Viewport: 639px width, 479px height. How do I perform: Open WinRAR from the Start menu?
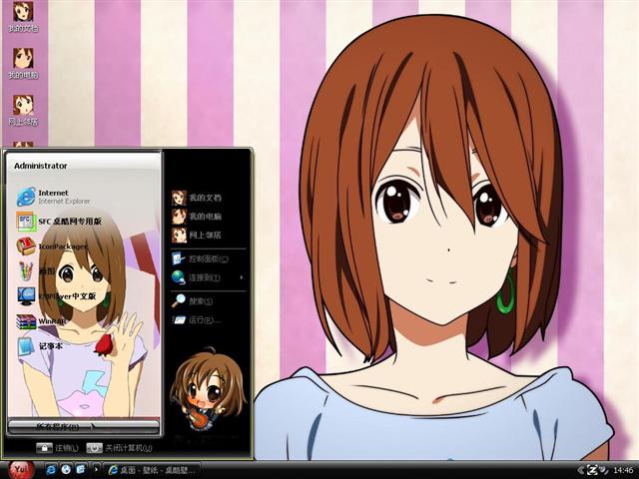coord(41,321)
